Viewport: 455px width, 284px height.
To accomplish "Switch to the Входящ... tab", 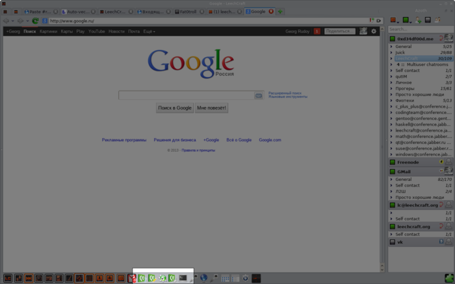I will click(x=153, y=12).
